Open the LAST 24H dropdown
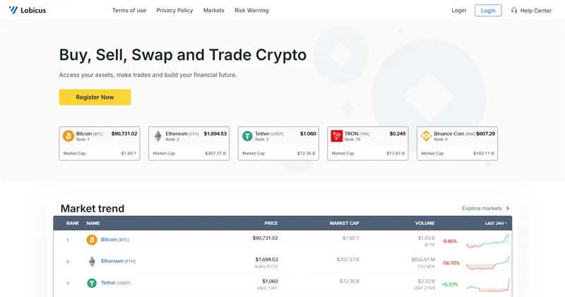Screen dimensions: 565x297 click(x=496, y=223)
